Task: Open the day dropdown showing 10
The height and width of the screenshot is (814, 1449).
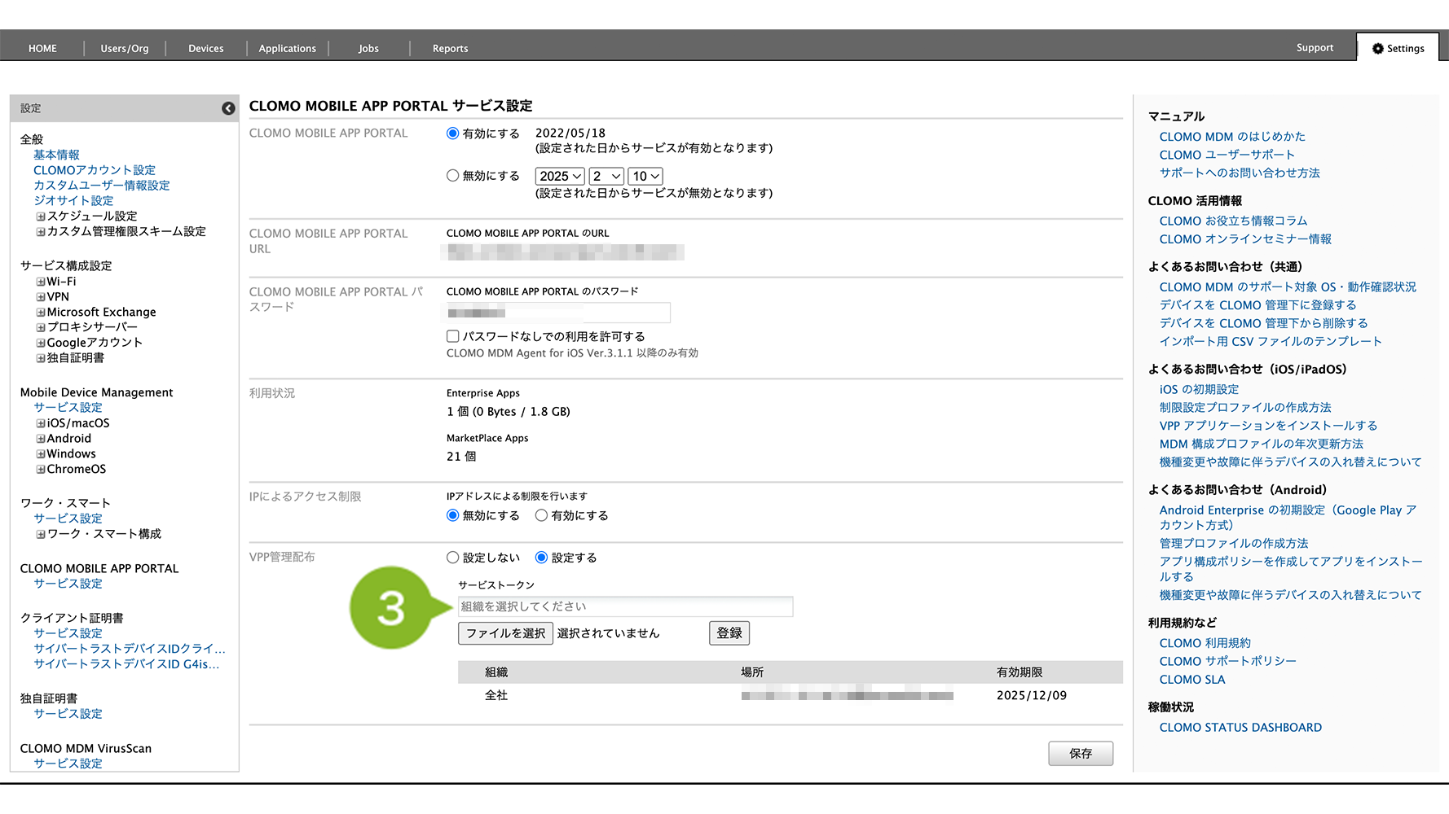Action: 645,177
